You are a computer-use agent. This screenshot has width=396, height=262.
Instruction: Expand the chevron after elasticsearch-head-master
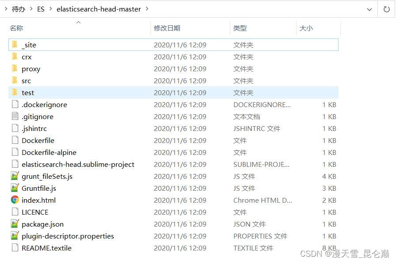click(147, 9)
